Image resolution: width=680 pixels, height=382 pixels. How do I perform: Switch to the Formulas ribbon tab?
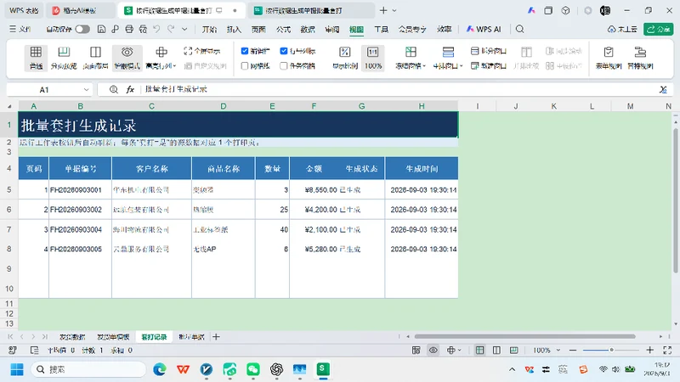pos(283,29)
